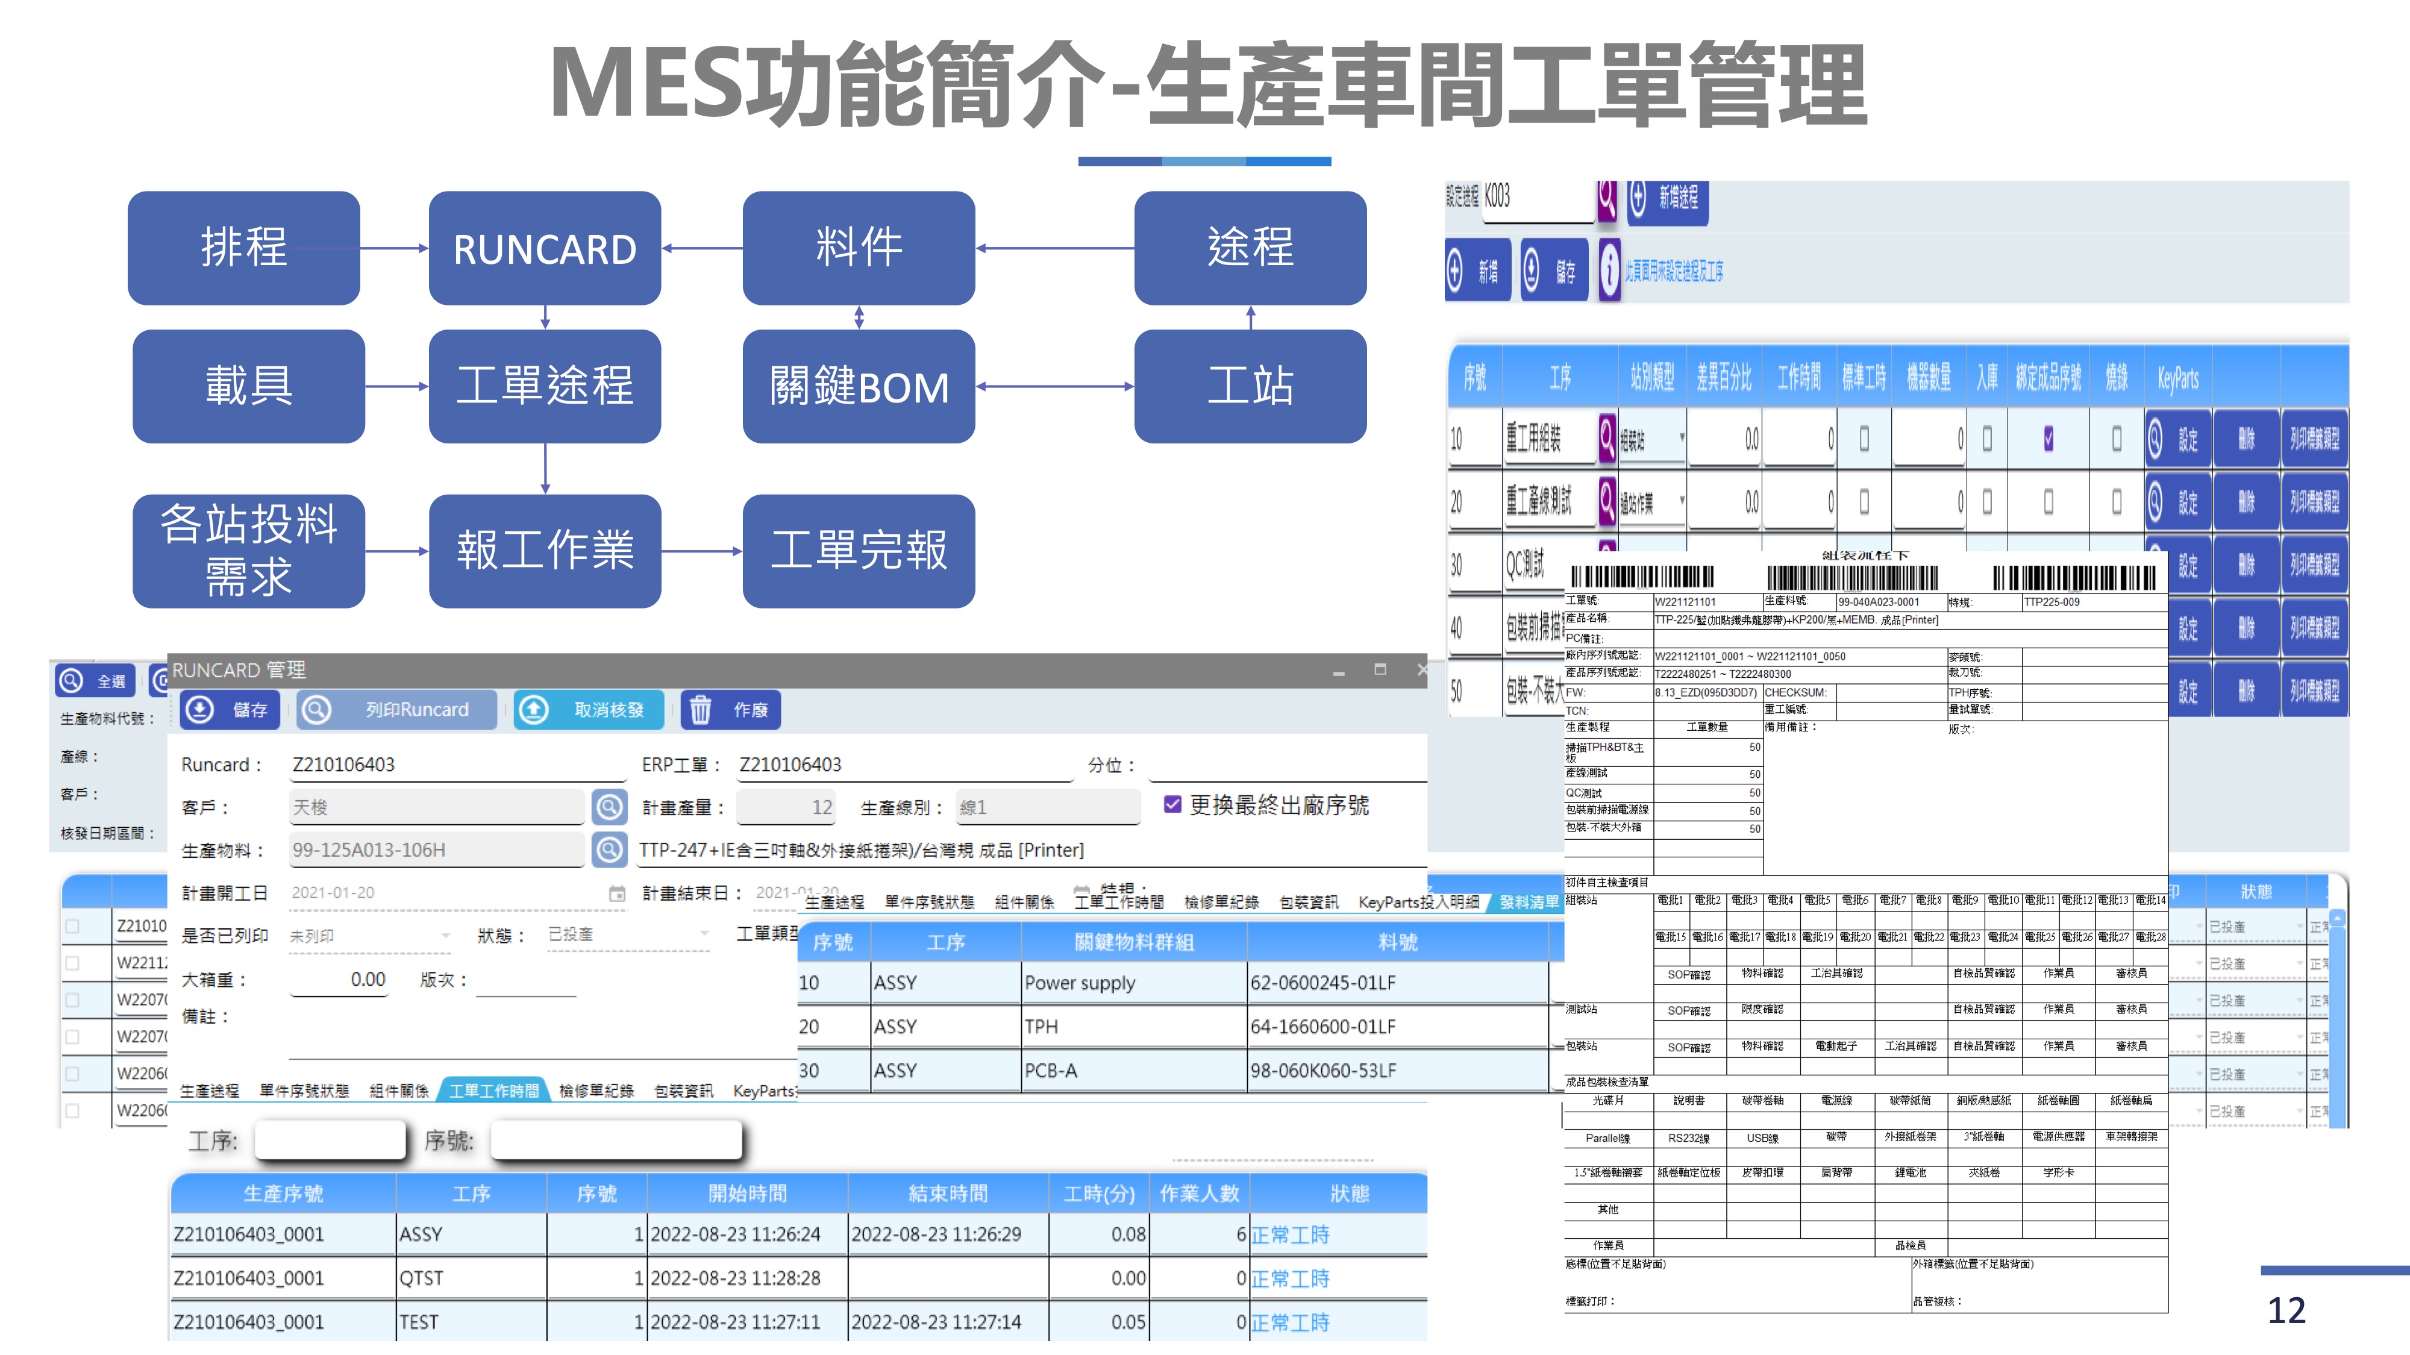The image size is (2410, 1355).
Task: Click the 關鍵物料群組 column header
Action: 1134,942
